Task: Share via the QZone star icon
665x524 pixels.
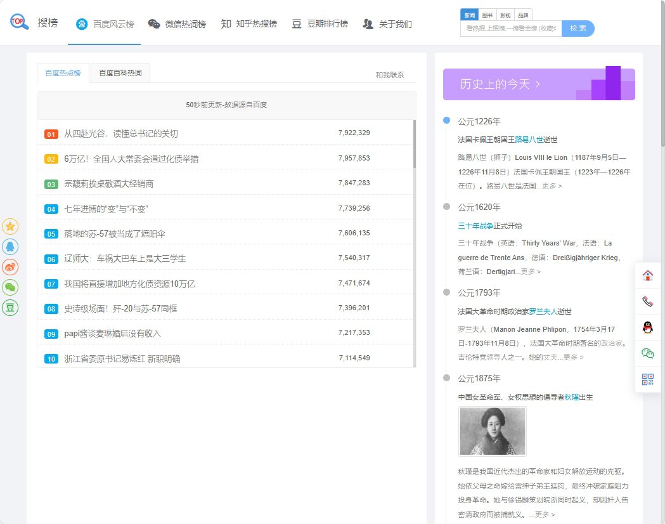Action: [10, 226]
